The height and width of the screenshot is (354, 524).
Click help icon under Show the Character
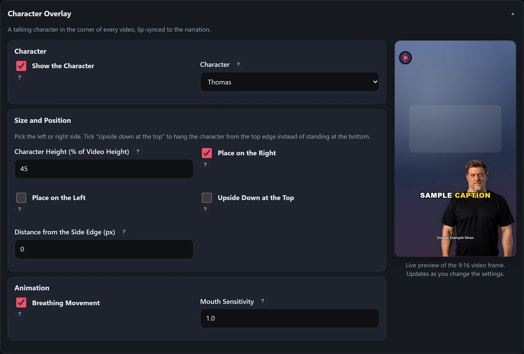[20, 78]
